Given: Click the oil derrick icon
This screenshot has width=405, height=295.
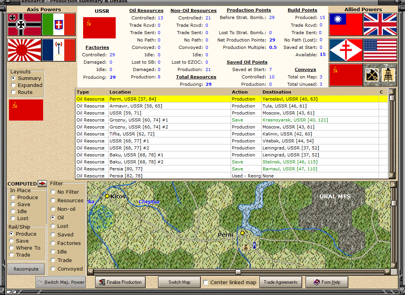Looking at the screenshot, I should (x=388, y=75).
